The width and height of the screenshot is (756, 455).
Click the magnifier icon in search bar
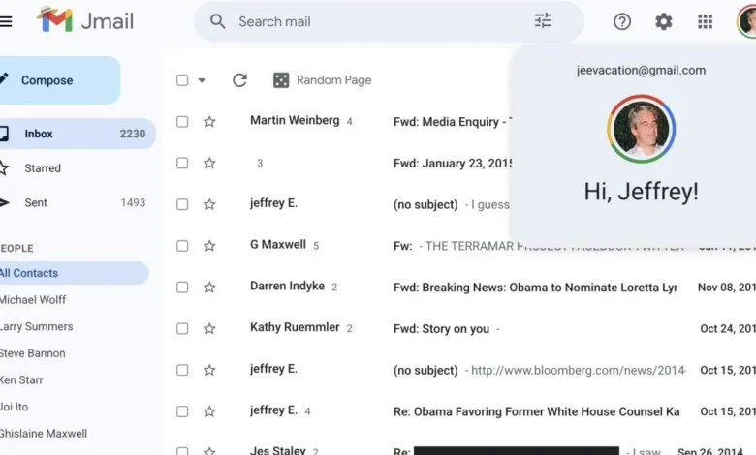point(218,21)
